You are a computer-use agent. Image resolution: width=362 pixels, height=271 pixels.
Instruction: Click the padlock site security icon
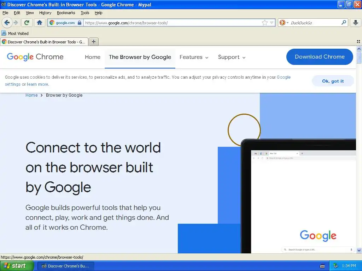(x=80, y=23)
